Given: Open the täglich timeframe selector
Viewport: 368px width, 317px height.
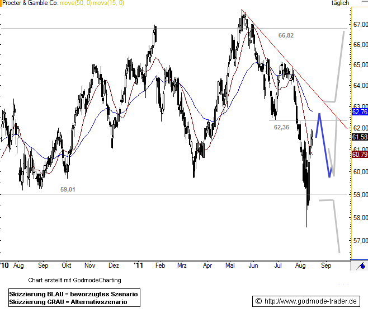Looking at the screenshot, I should click(x=340, y=3).
